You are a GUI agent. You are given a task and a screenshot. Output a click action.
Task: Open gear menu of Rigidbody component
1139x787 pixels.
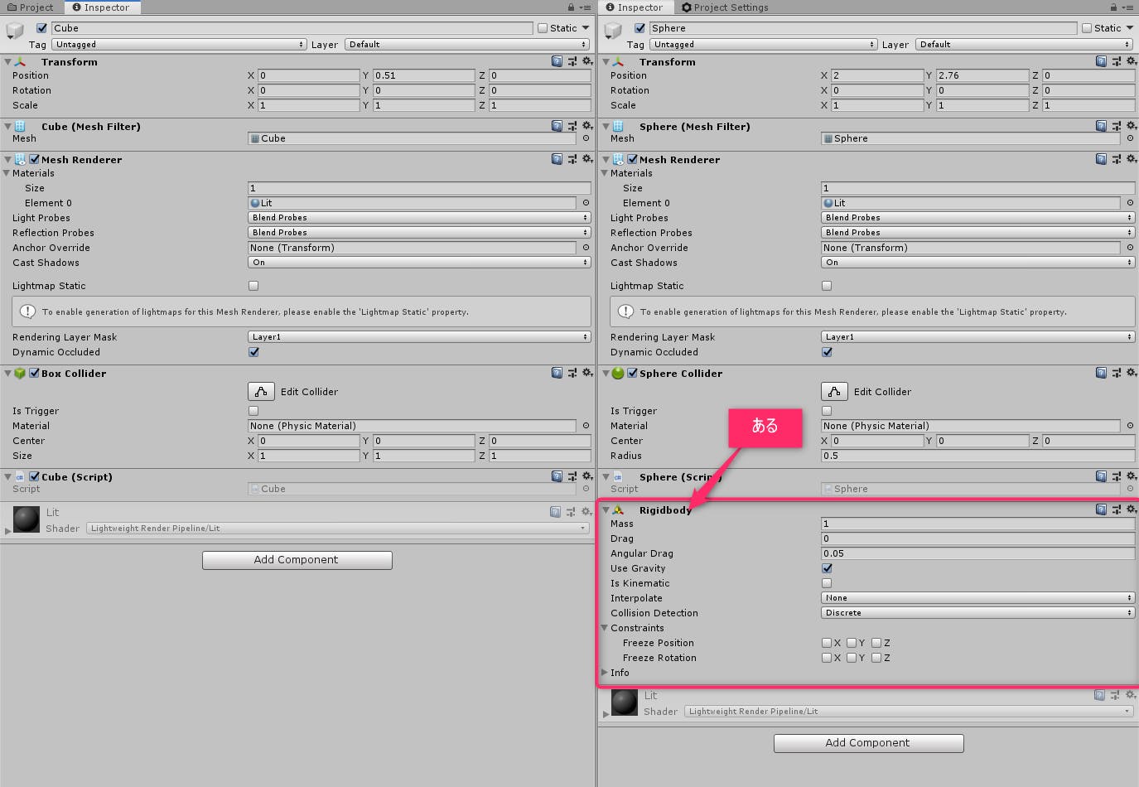click(1132, 509)
